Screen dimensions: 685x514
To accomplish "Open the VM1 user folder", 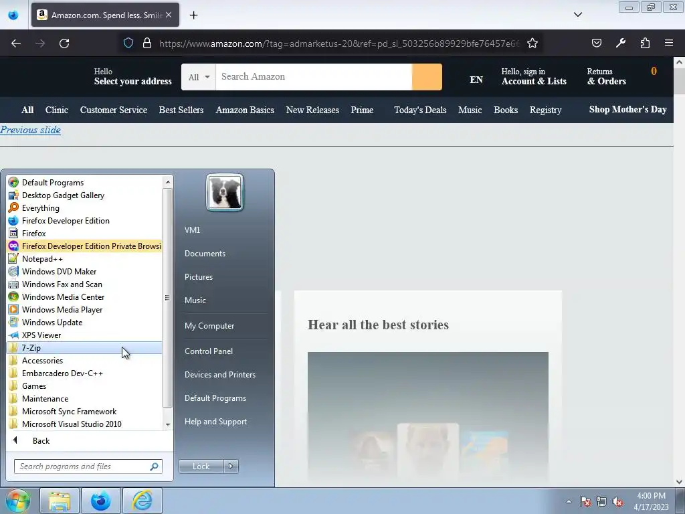I will coord(192,230).
